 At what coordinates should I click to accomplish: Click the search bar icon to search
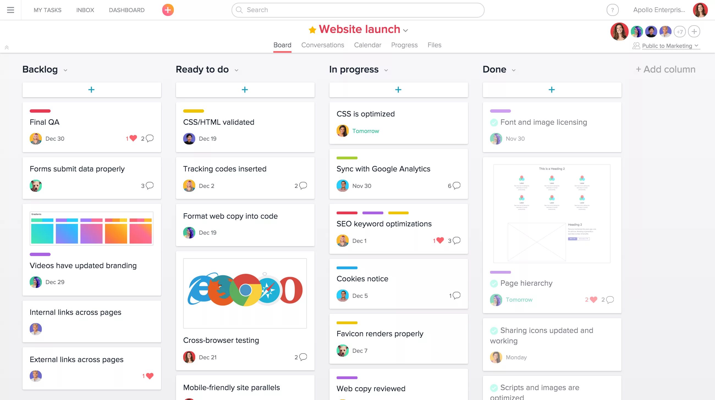(x=239, y=10)
